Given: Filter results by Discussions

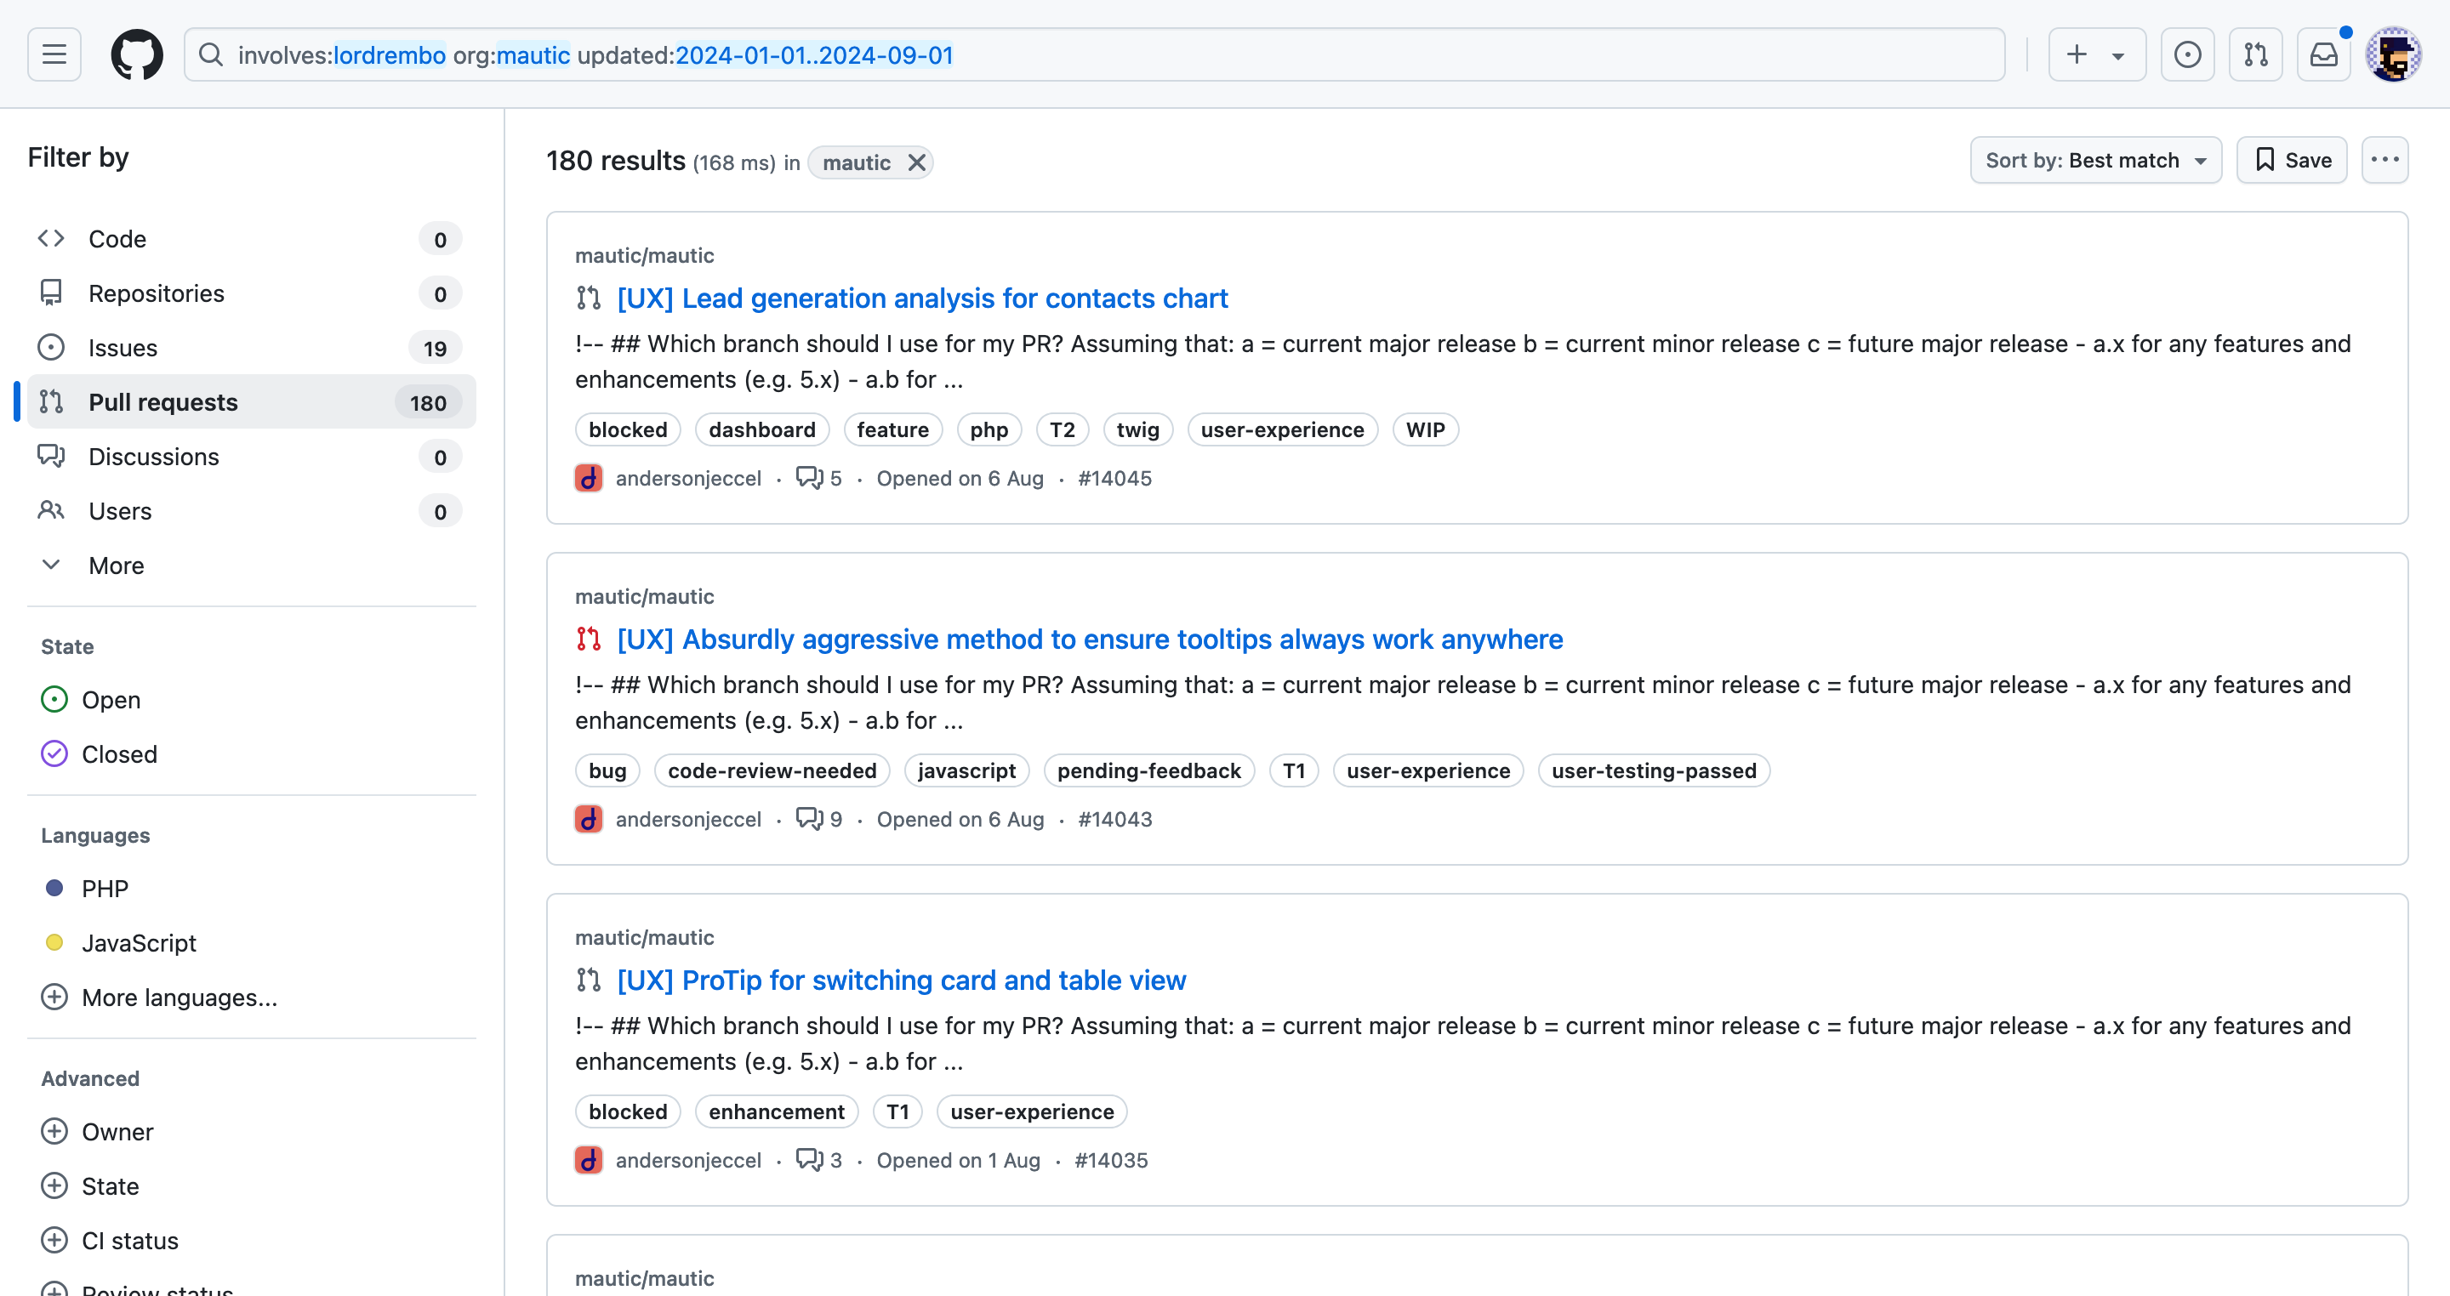Looking at the screenshot, I should 251,457.
